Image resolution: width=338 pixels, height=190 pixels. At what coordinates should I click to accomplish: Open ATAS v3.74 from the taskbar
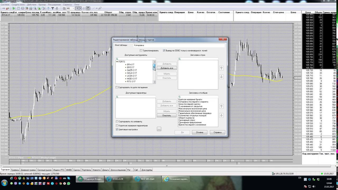coord(116,179)
